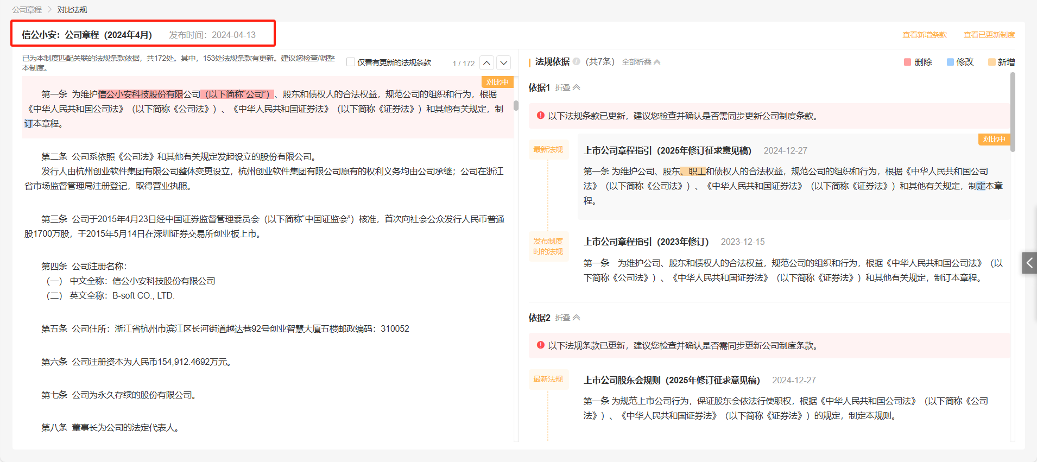Click warning icon in 依据2 notice
Viewport: 1037px width, 462px height.
pos(541,345)
